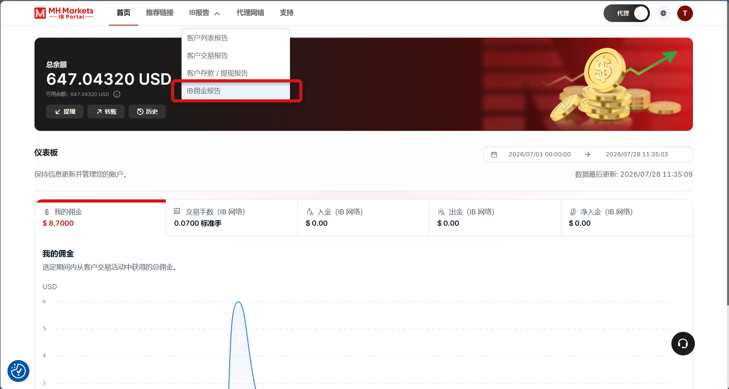Select the 我的佣金 $8.7000 card tab
This screenshot has height=389, width=729.
(x=100, y=218)
